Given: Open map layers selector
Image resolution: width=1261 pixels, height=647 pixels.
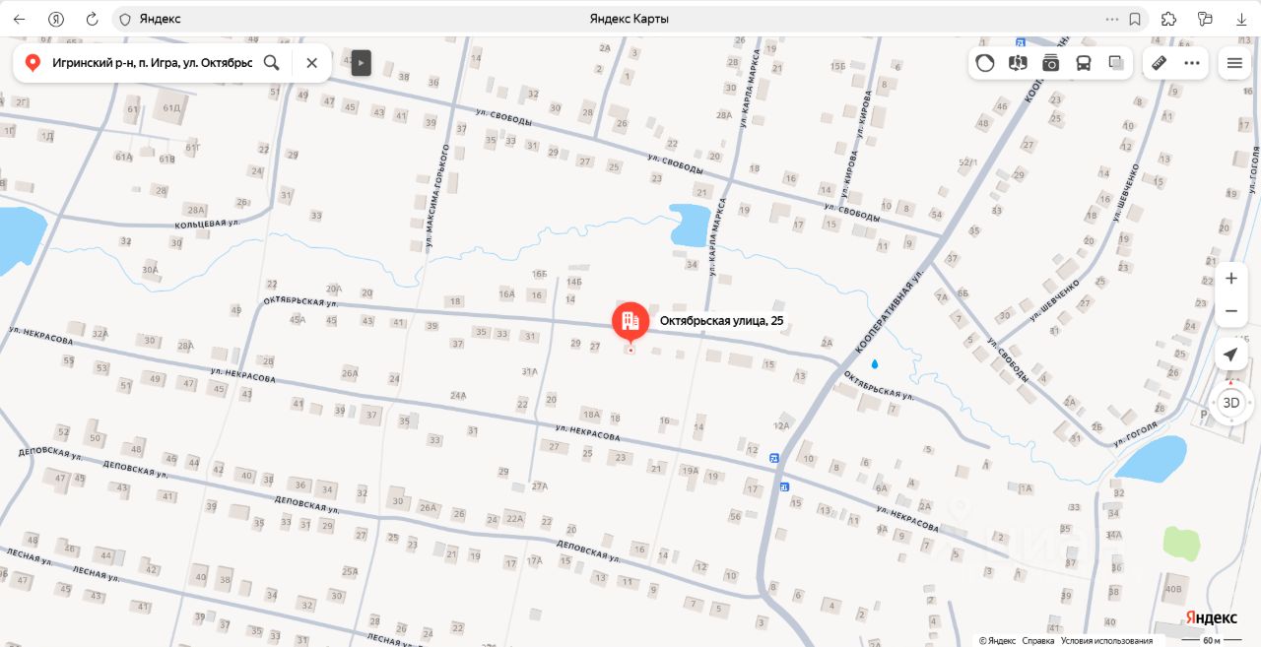Looking at the screenshot, I should [x=1116, y=63].
